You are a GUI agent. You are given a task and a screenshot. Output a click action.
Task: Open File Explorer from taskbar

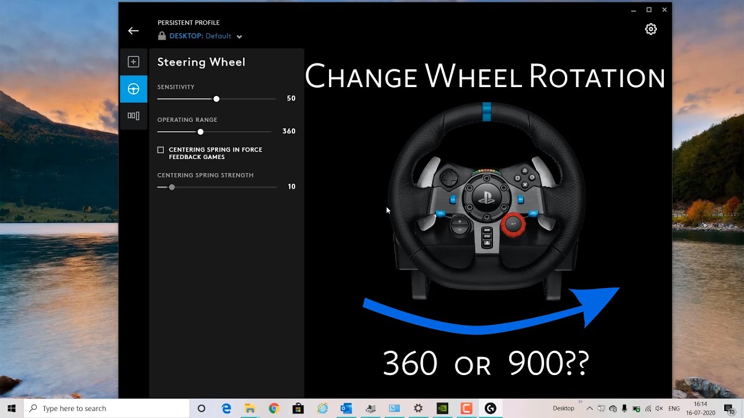click(250, 409)
